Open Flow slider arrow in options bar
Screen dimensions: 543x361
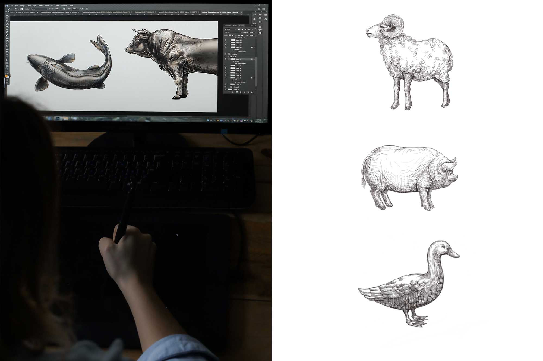pos(78,9)
